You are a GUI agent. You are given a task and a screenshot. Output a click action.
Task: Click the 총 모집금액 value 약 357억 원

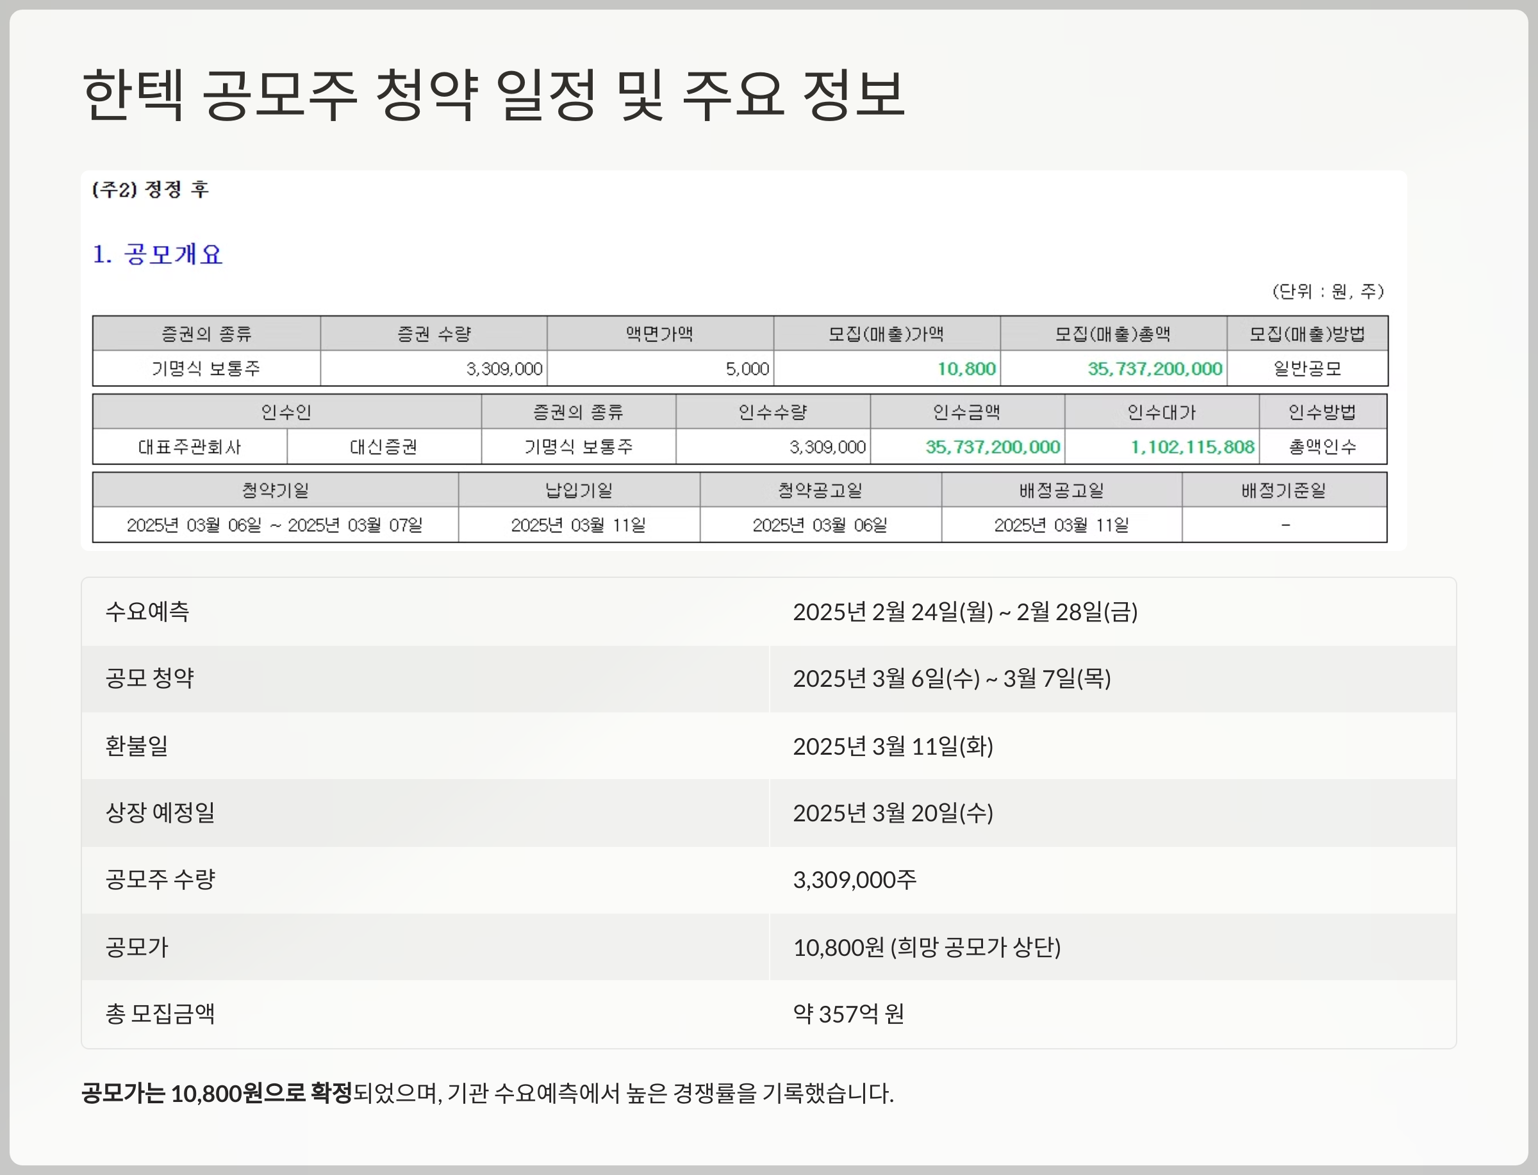(x=848, y=1013)
